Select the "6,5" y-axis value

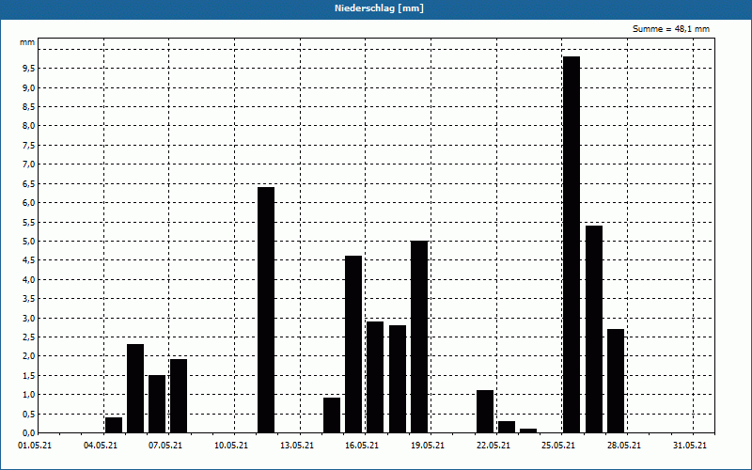click(29, 183)
